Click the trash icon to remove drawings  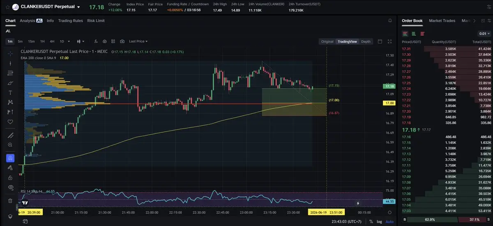point(10,201)
